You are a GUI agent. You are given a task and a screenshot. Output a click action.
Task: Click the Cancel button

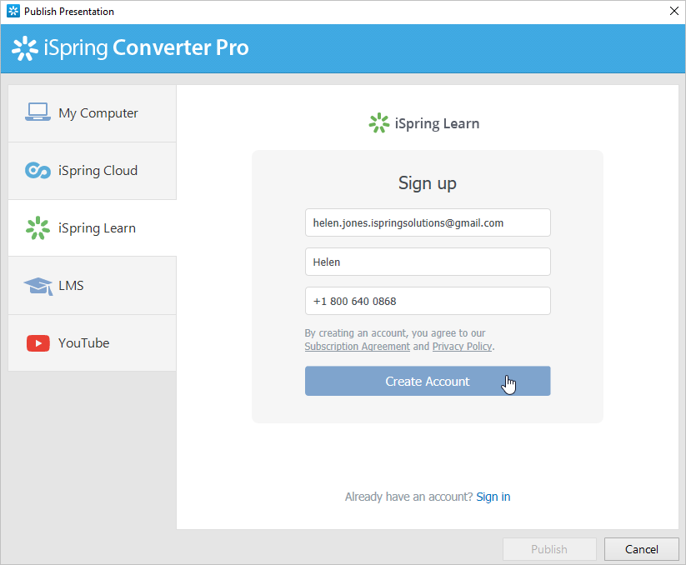(x=641, y=549)
